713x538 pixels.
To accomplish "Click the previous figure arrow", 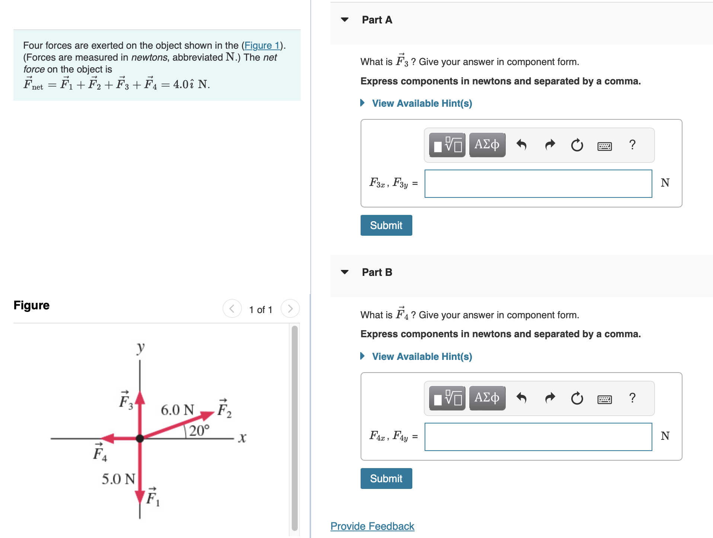I will tap(231, 308).
